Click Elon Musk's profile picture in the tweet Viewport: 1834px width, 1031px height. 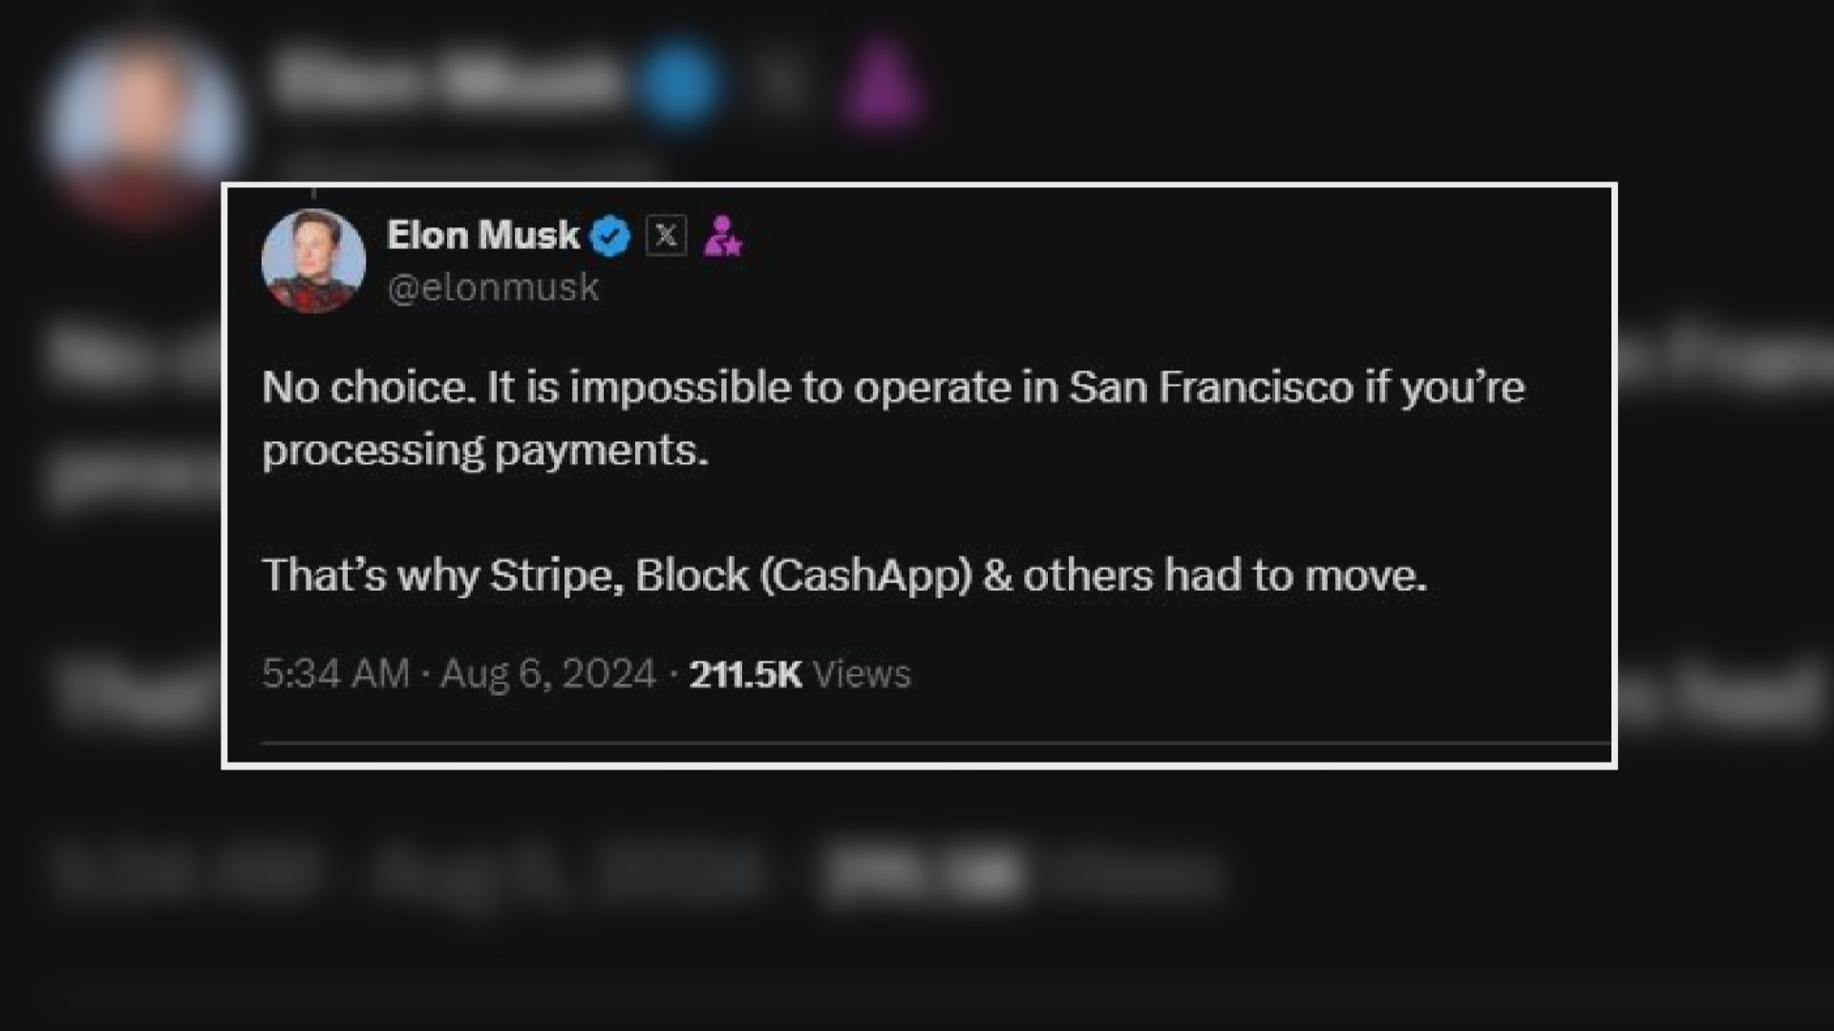click(x=313, y=260)
